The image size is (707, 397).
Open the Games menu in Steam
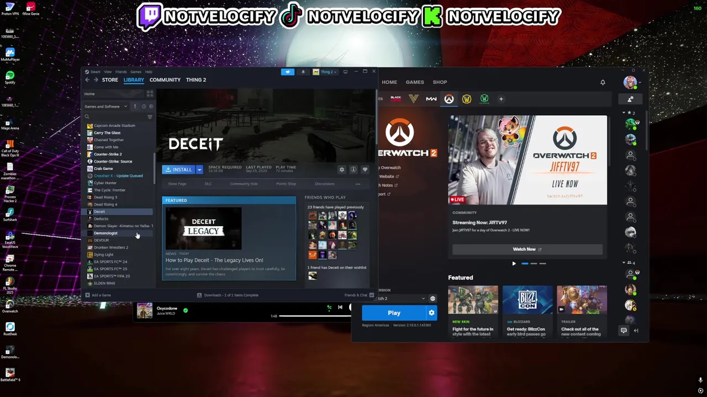point(135,72)
